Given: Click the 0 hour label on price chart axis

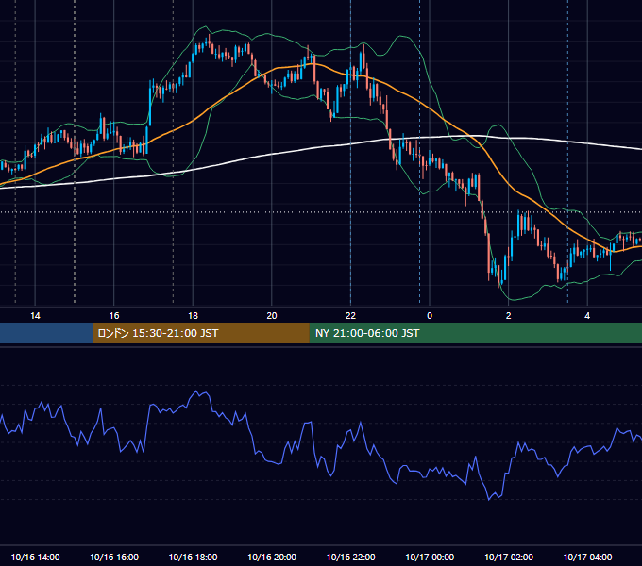Looking at the screenshot, I should tap(430, 316).
